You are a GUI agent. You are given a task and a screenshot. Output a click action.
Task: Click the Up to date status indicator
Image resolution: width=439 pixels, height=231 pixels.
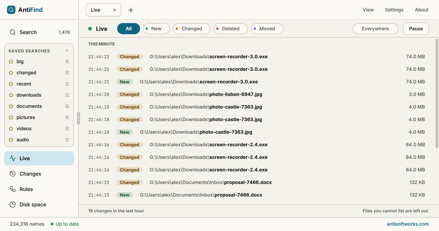[65, 224]
